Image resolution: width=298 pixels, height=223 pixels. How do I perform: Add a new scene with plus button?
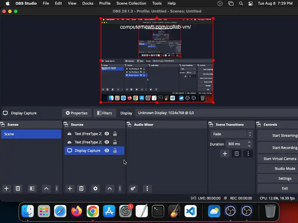click(x=6, y=188)
